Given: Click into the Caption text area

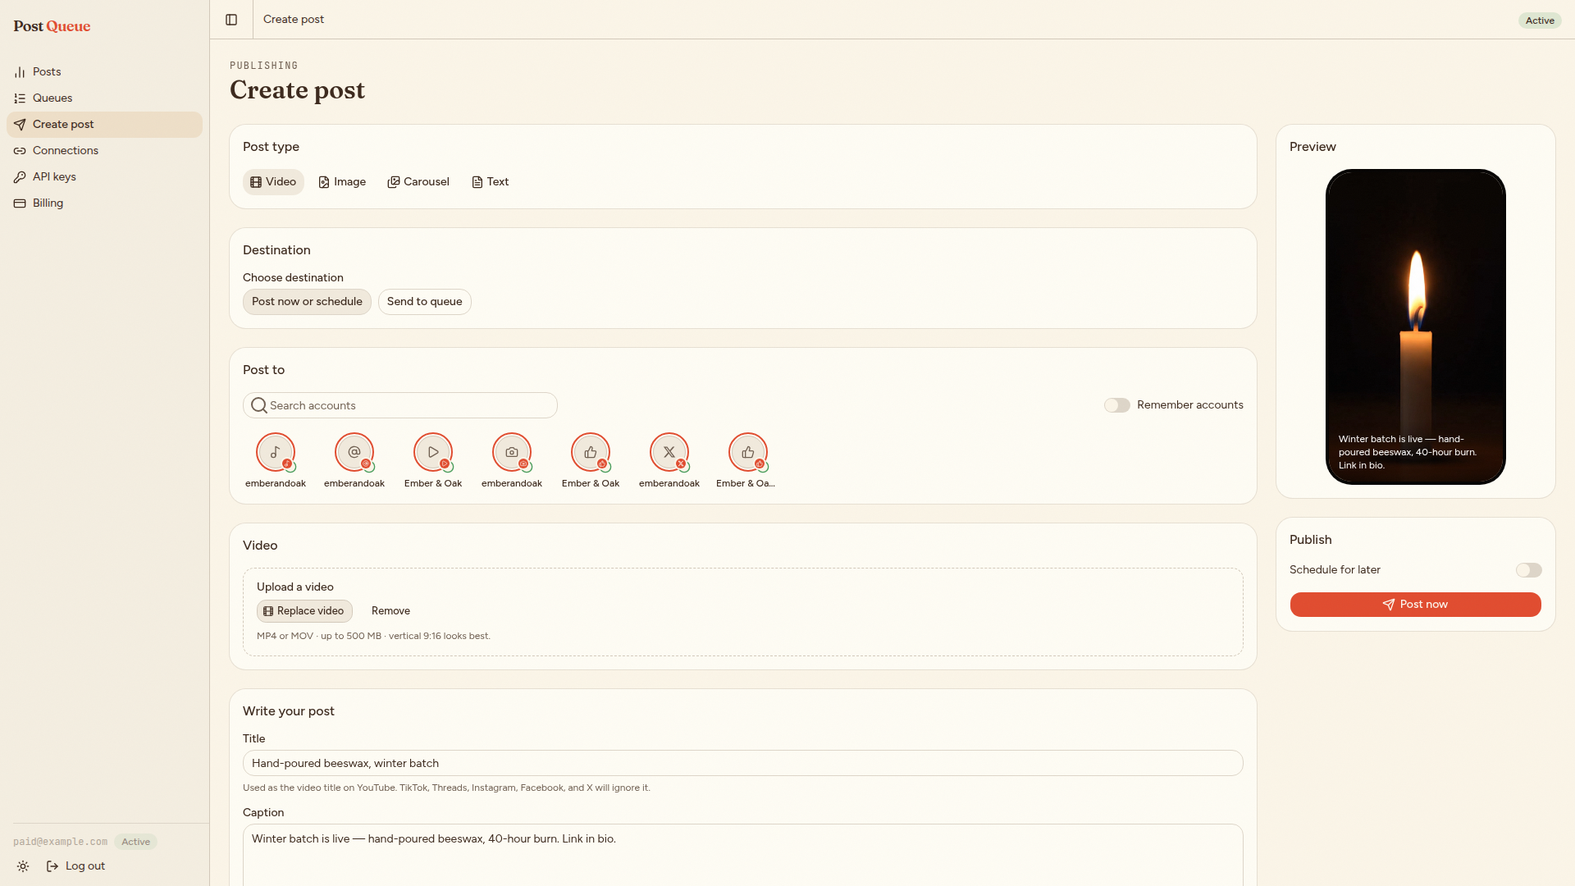Looking at the screenshot, I should pos(743,855).
